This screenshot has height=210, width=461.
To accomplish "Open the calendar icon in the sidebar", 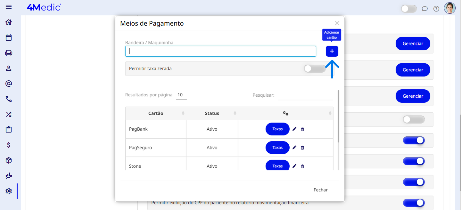I will [x=9, y=37].
